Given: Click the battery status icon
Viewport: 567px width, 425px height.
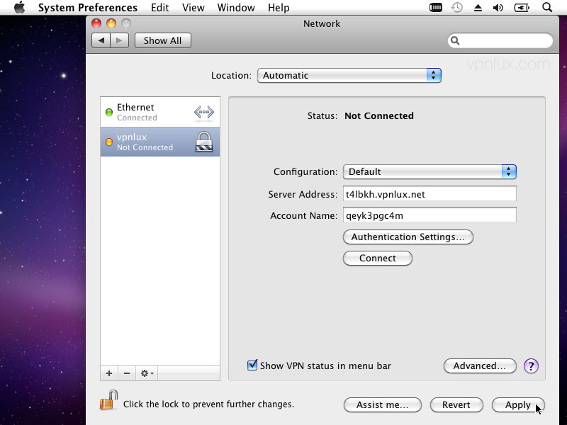Looking at the screenshot, I should coord(522,8).
